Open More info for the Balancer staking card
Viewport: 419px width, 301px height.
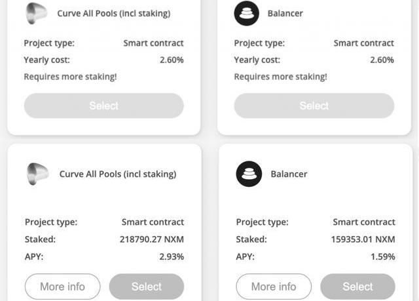click(274, 287)
